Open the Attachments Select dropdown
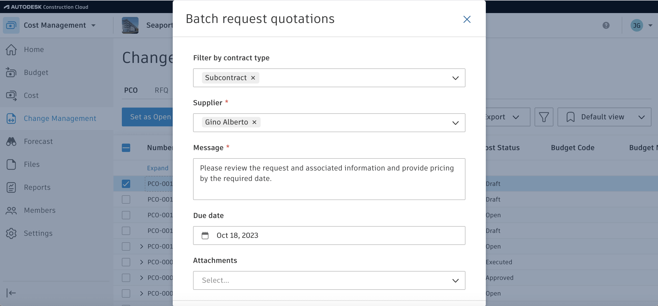Image resolution: width=658 pixels, height=306 pixels. pos(456,280)
